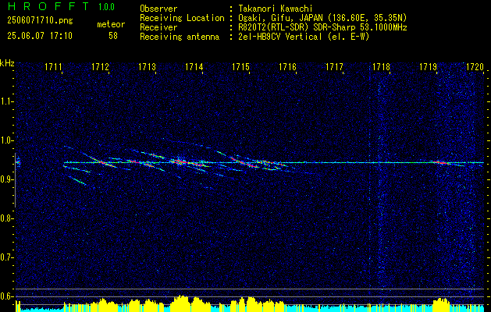
Task: Click the meteor count 58
Action: (113, 36)
